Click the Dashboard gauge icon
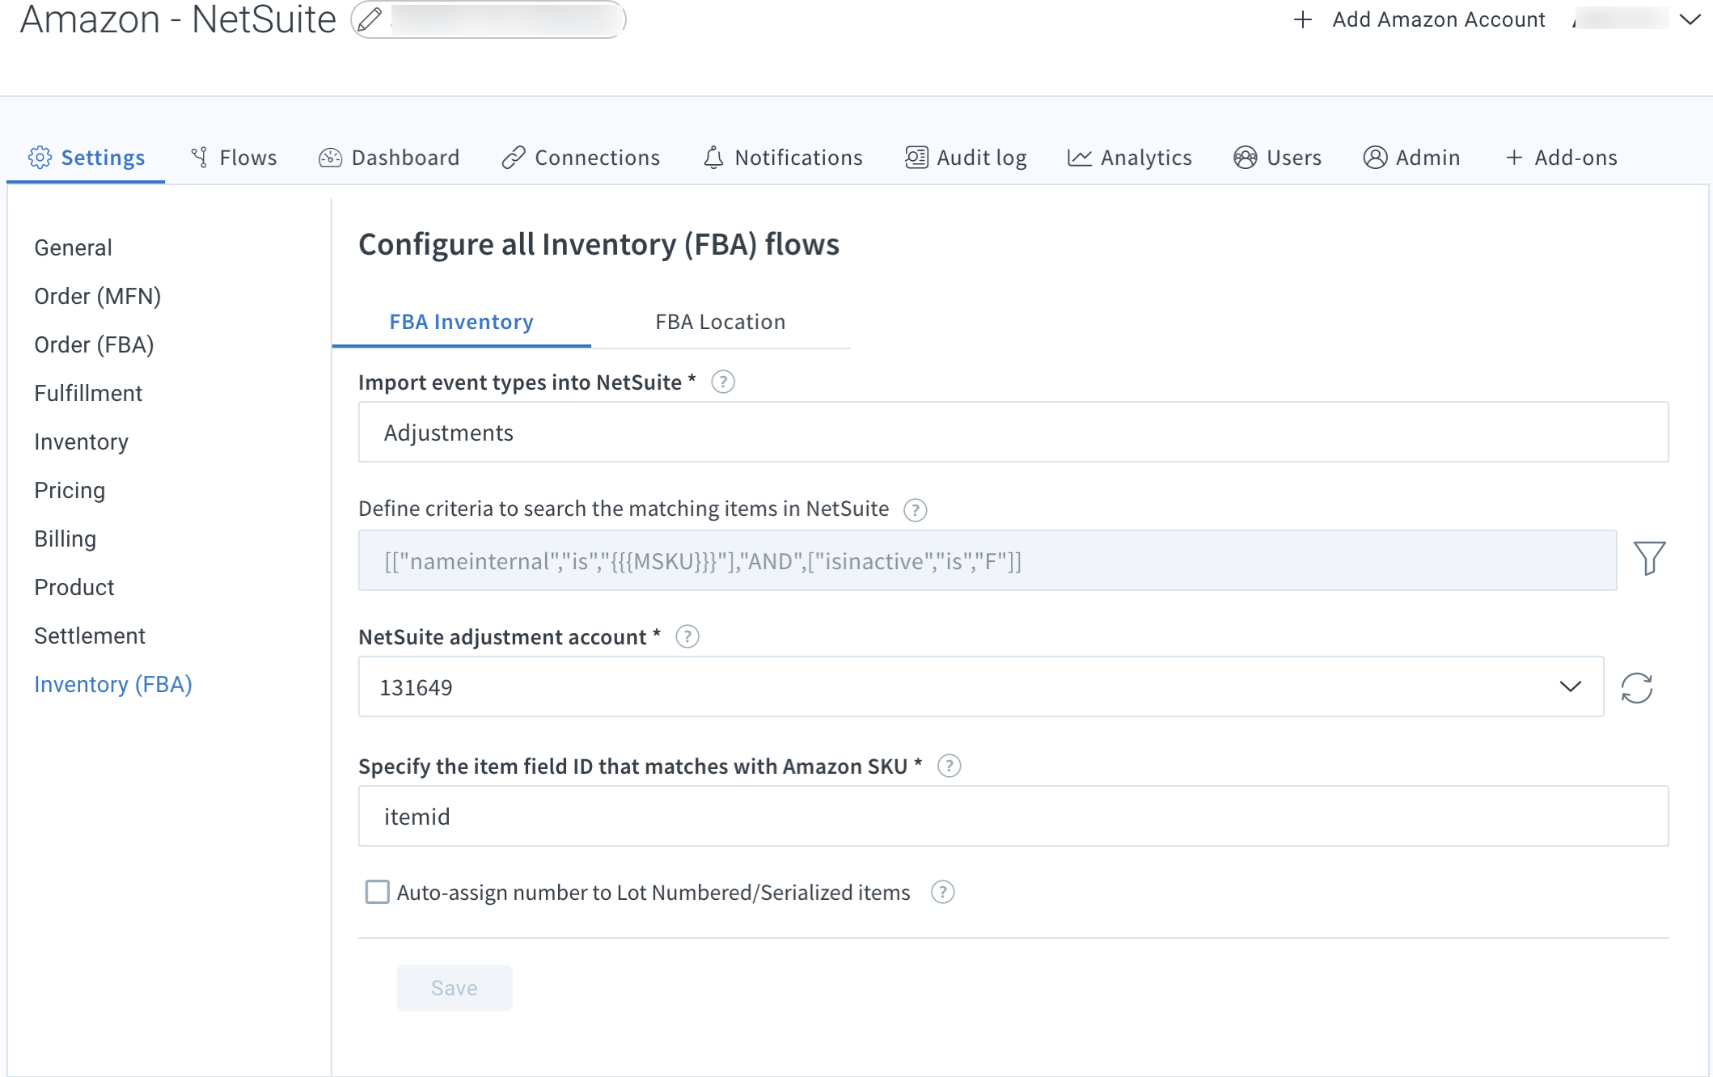The width and height of the screenshot is (1713, 1077). click(330, 158)
